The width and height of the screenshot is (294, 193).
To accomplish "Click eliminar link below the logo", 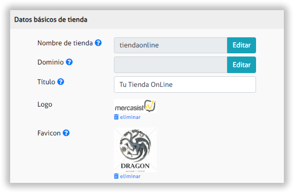I will 130,117.
